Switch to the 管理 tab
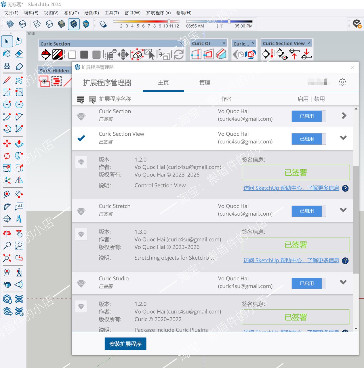Screen dimensions: 364x368 [205, 83]
